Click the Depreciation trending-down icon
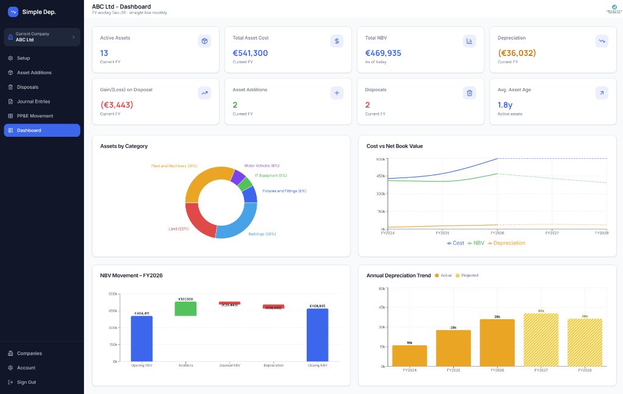Image resolution: width=623 pixels, height=394 pixels. 602,41
